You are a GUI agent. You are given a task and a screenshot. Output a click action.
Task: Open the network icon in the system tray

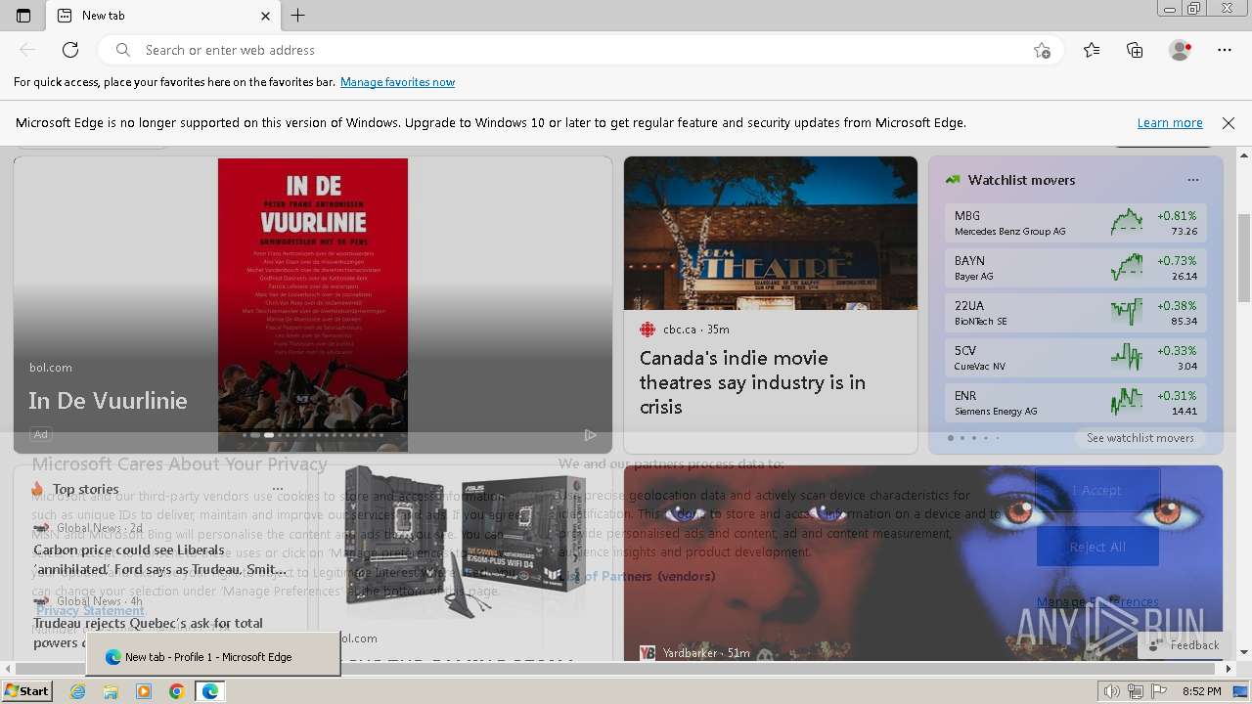1135,691
